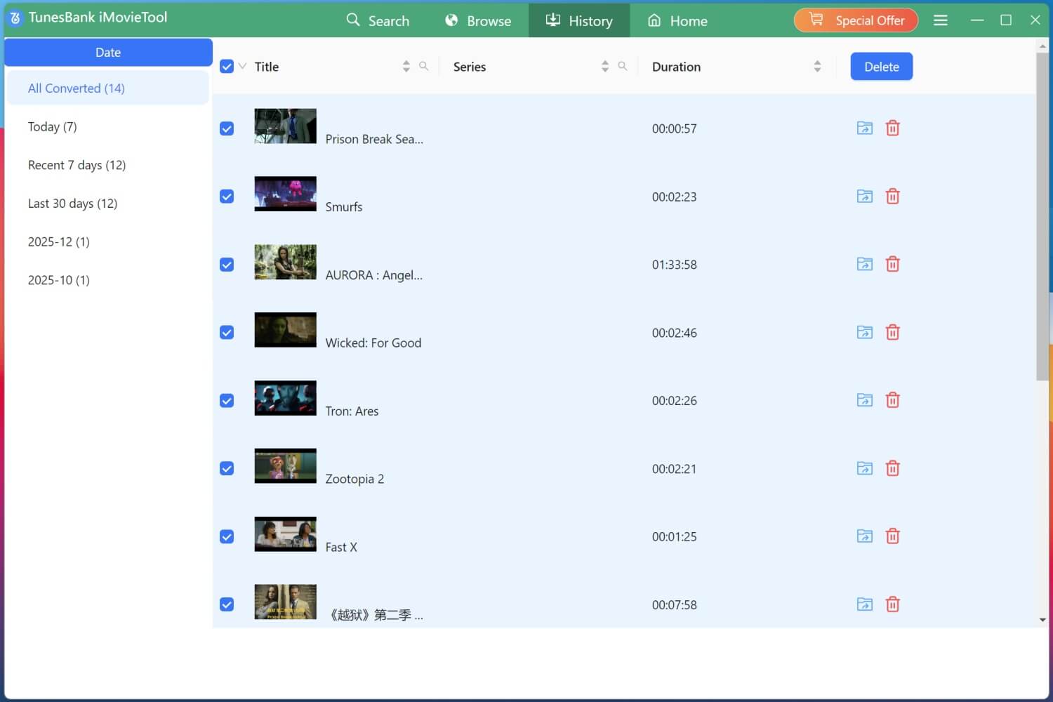Delete Fast X using its trash icon
Viewport: 1053px width, 702px height.
[892, 536]
